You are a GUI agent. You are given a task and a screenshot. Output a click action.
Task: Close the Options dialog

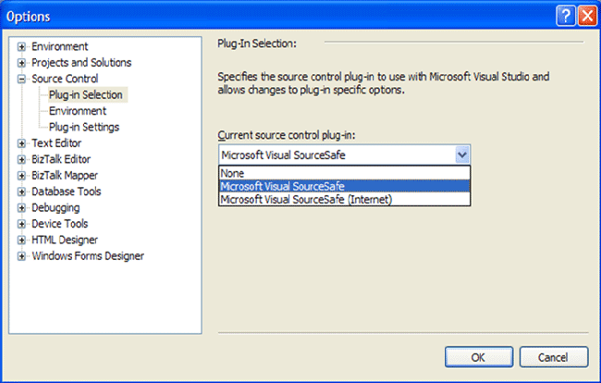point(587,16)
